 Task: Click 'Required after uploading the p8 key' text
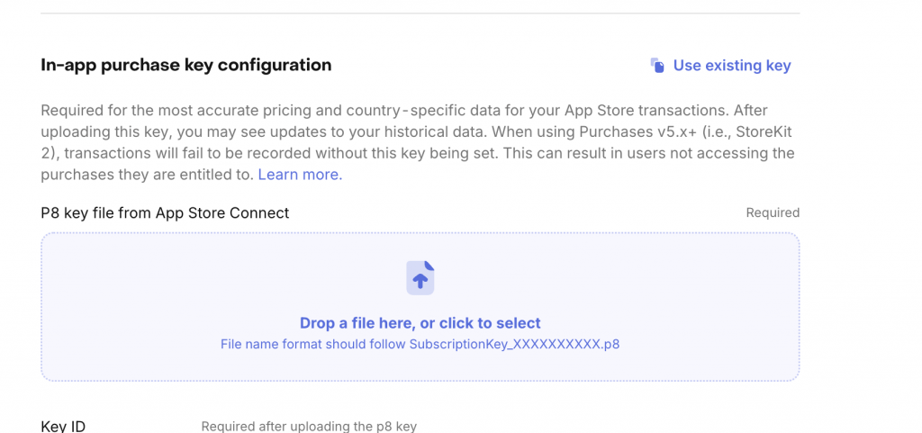coord(309,427)
